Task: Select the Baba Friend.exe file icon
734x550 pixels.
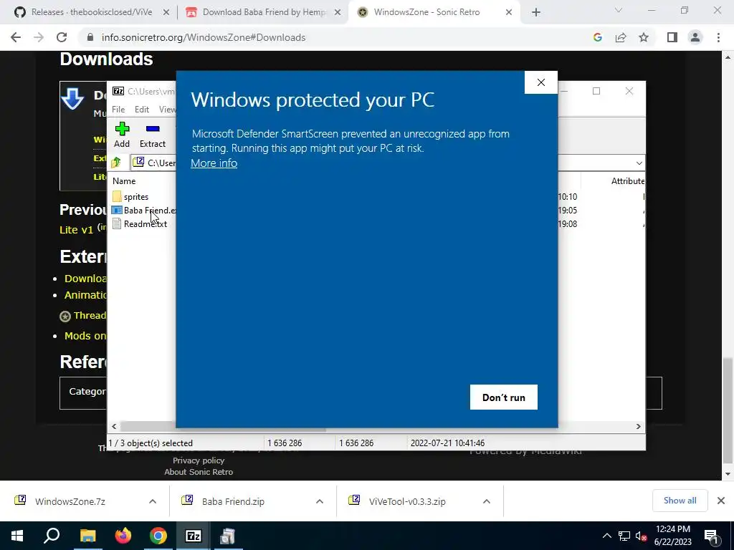Action: click(x=117, y=211)
